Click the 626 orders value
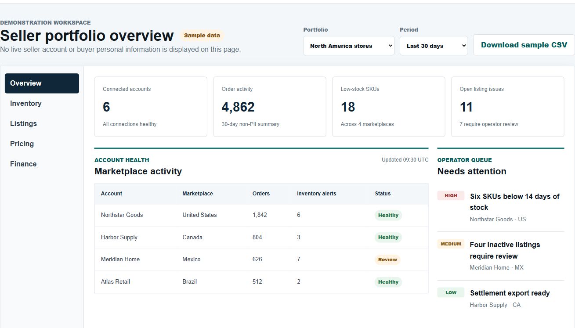The image size is (575, 328). click(257, 260)
